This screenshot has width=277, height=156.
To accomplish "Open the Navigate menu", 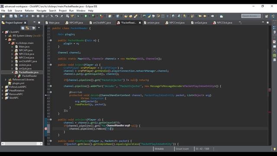I will click(42, 10).
